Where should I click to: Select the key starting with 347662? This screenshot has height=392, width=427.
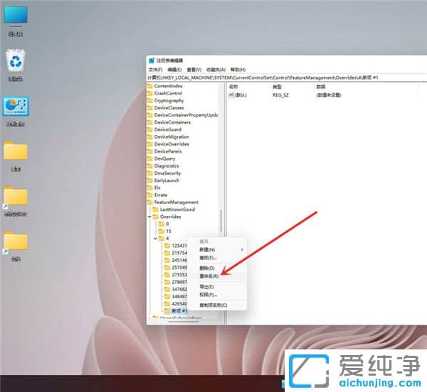coord(179,289)
